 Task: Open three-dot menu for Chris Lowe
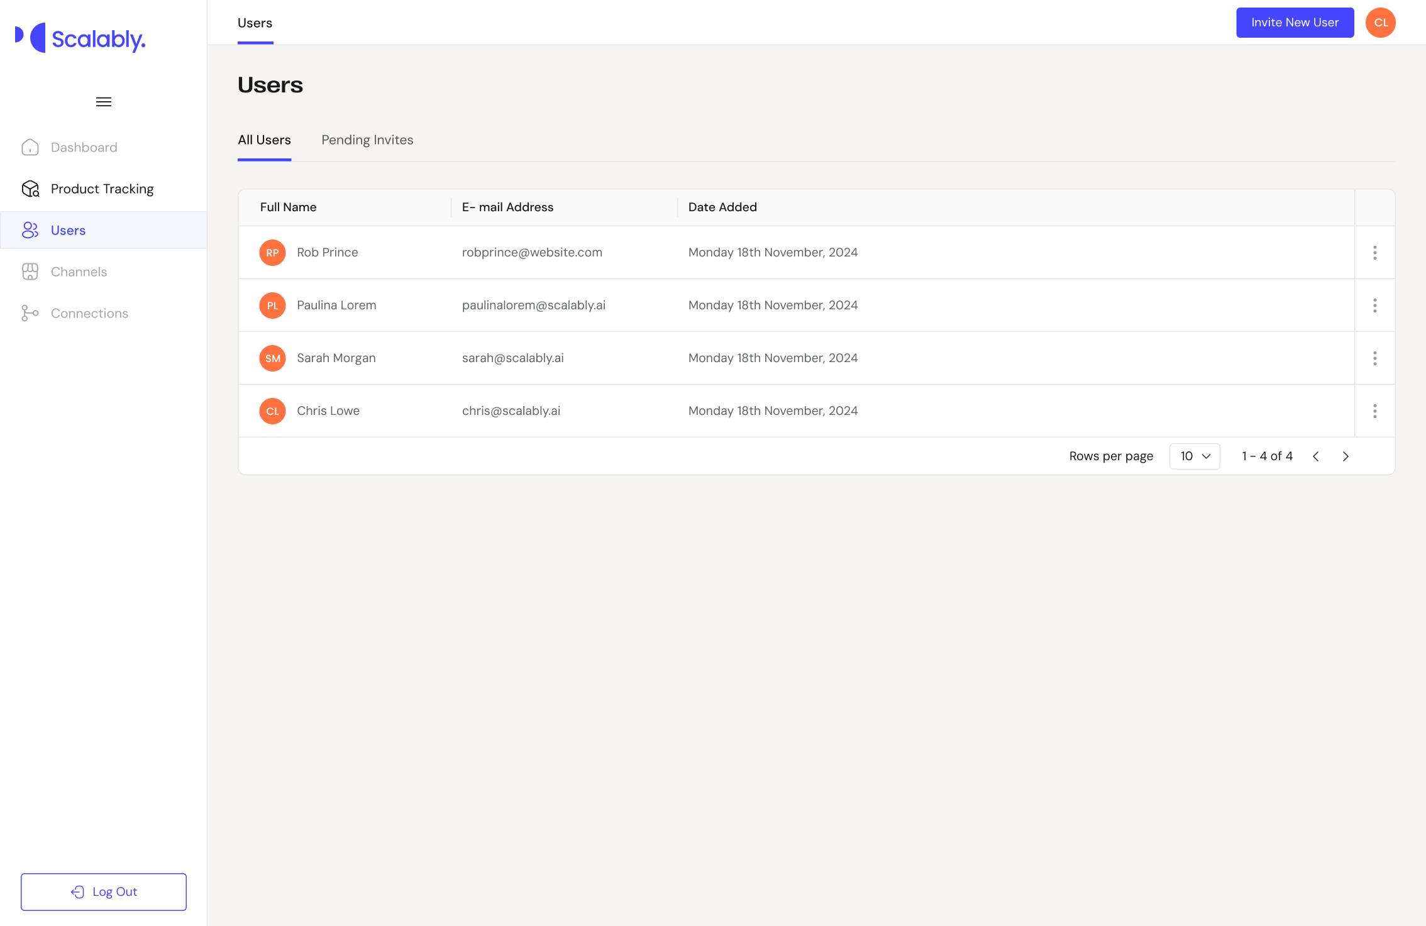(1374, 411)
